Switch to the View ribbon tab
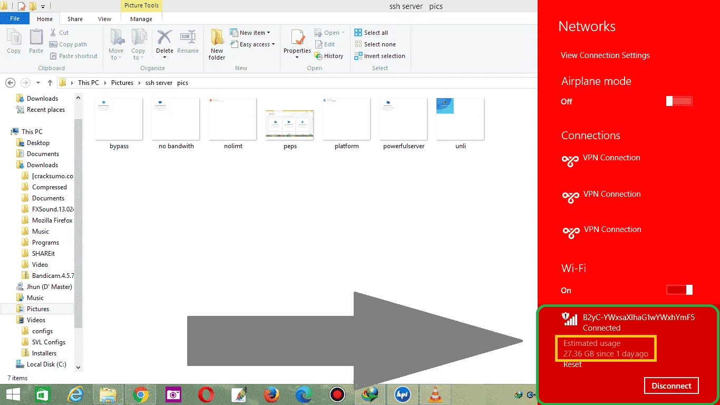The width and height of the screenshot is (720, 405). [x=104, y=19]
